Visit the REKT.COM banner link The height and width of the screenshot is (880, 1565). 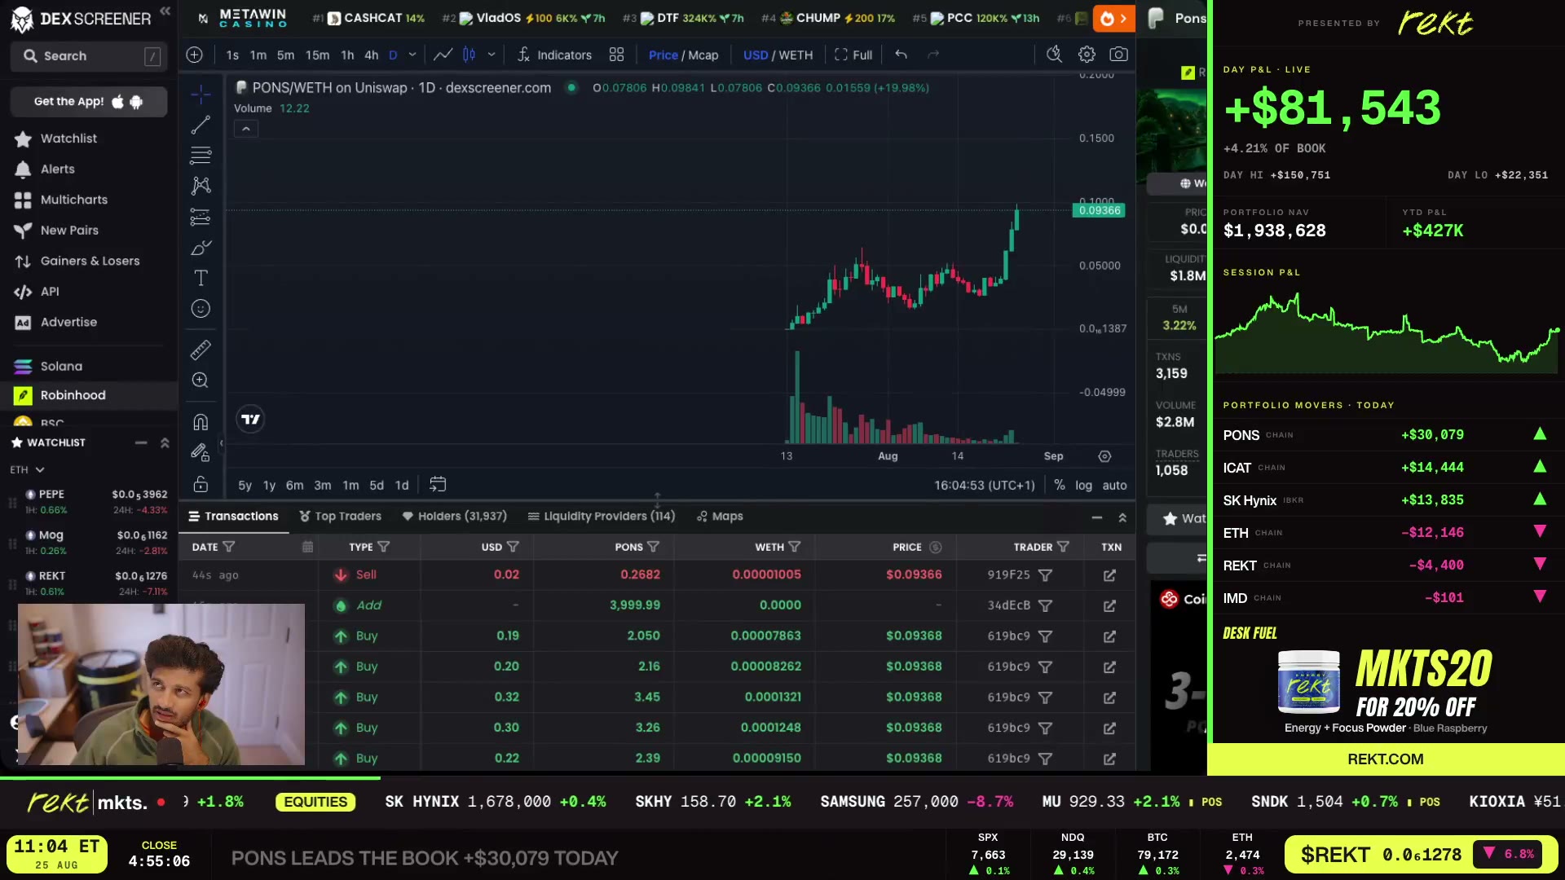coord(1385,759)
